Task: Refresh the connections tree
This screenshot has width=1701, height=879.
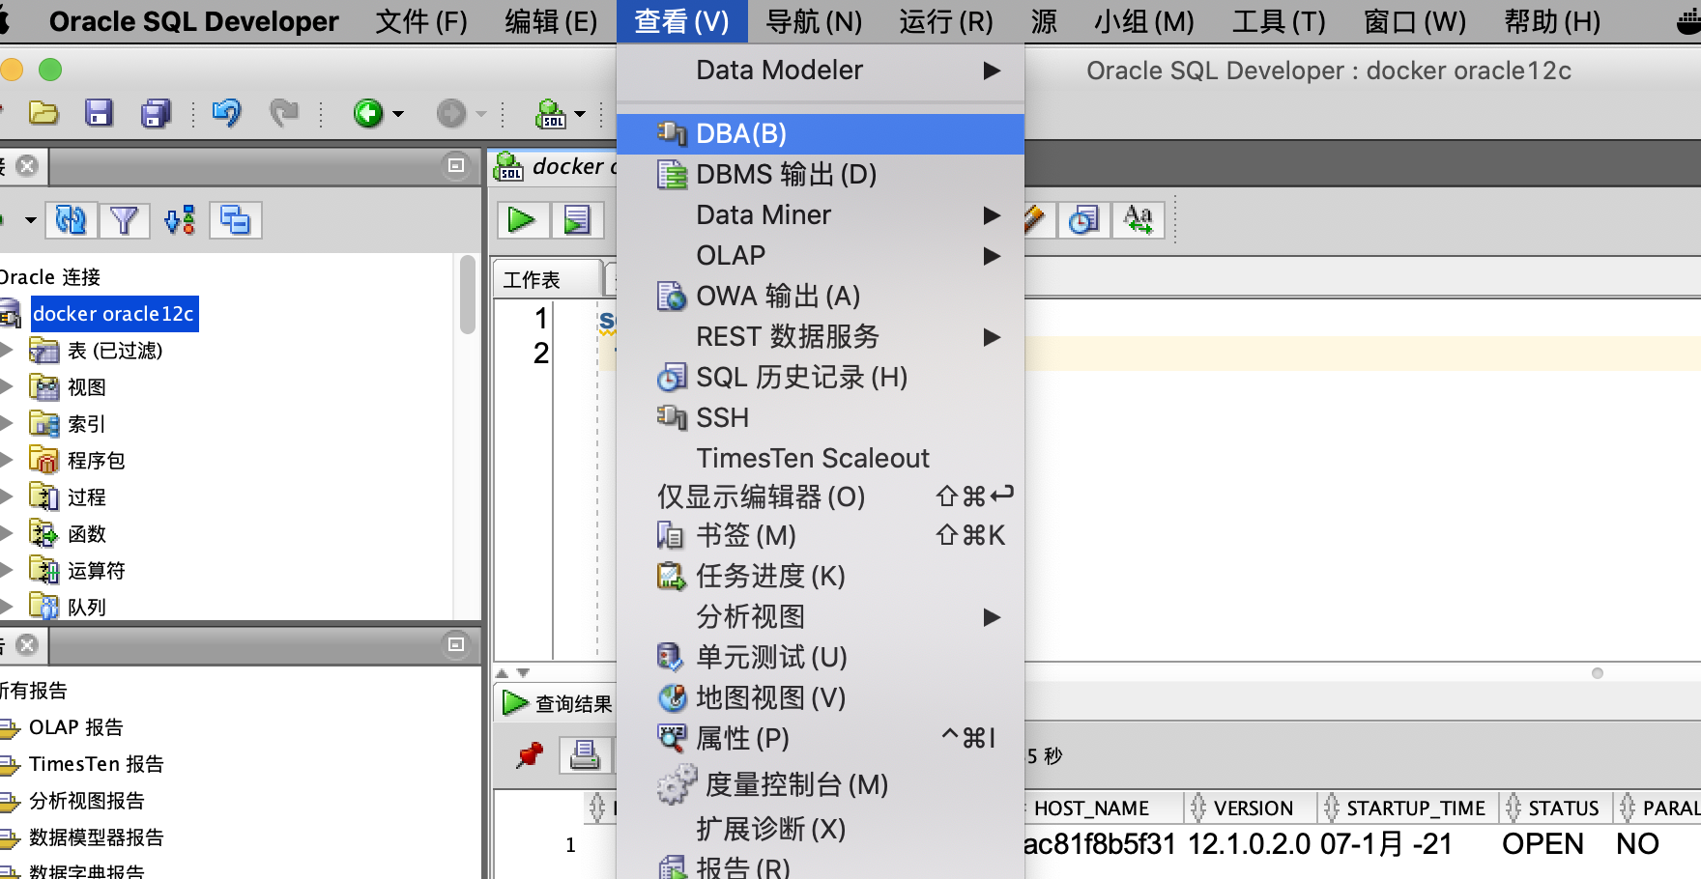Action: tap(68, 219)
